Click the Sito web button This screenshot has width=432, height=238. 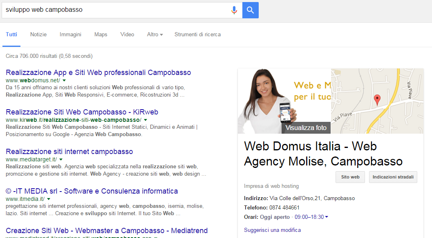(350, 177)
